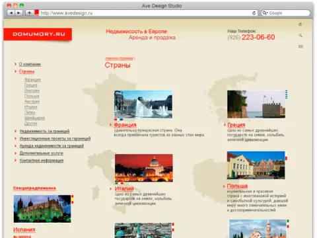Click the red arrow beside О компании
The image size is (317, 238).
pos(15,64)
